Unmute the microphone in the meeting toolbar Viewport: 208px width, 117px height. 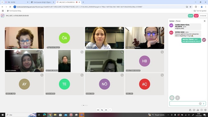point(102,110)
